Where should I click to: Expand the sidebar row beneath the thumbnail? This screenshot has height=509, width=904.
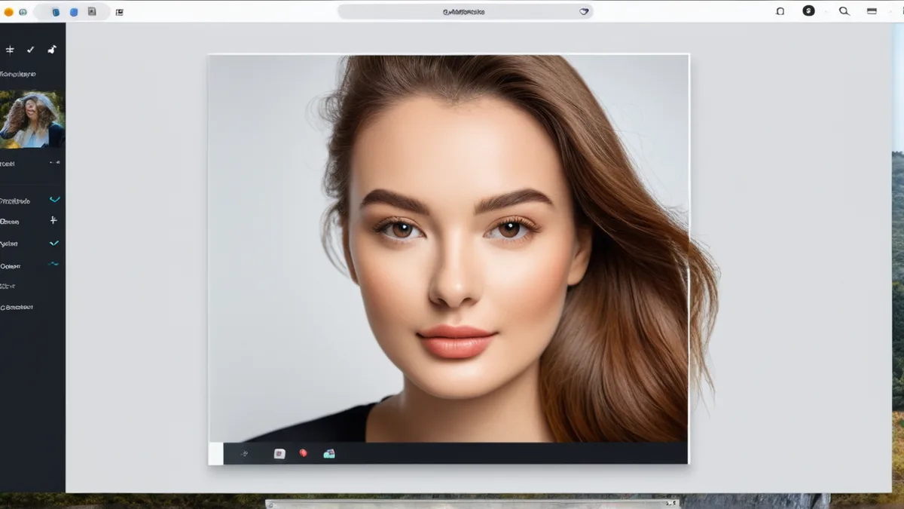click(32, 163)
